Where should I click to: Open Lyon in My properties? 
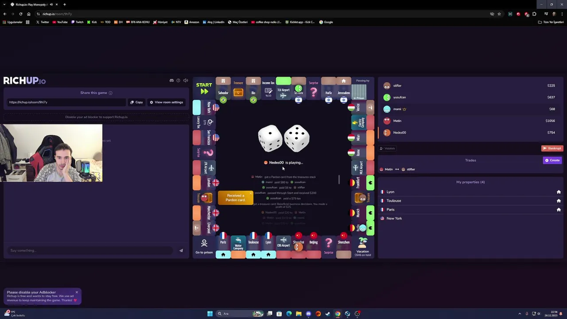(x=470, y=192)
